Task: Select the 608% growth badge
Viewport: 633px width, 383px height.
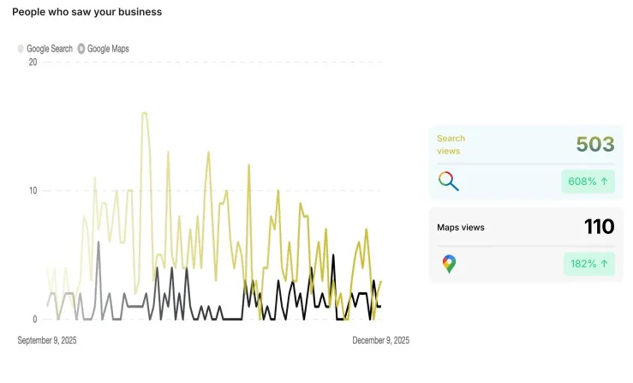Action: pyautogui.click(x=588, y=181)
